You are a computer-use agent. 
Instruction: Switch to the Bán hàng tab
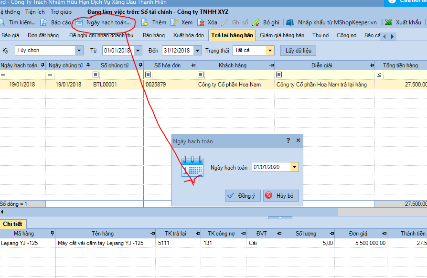pos(154,35)
